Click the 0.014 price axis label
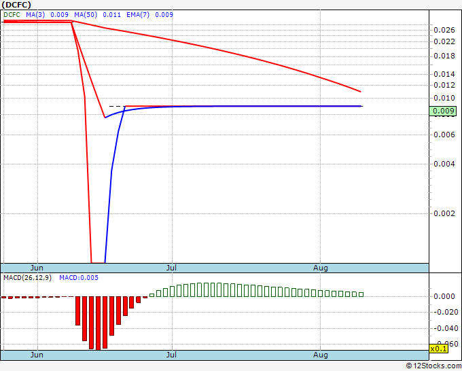The width and height of the screenshot is (462, 371). 444,74
